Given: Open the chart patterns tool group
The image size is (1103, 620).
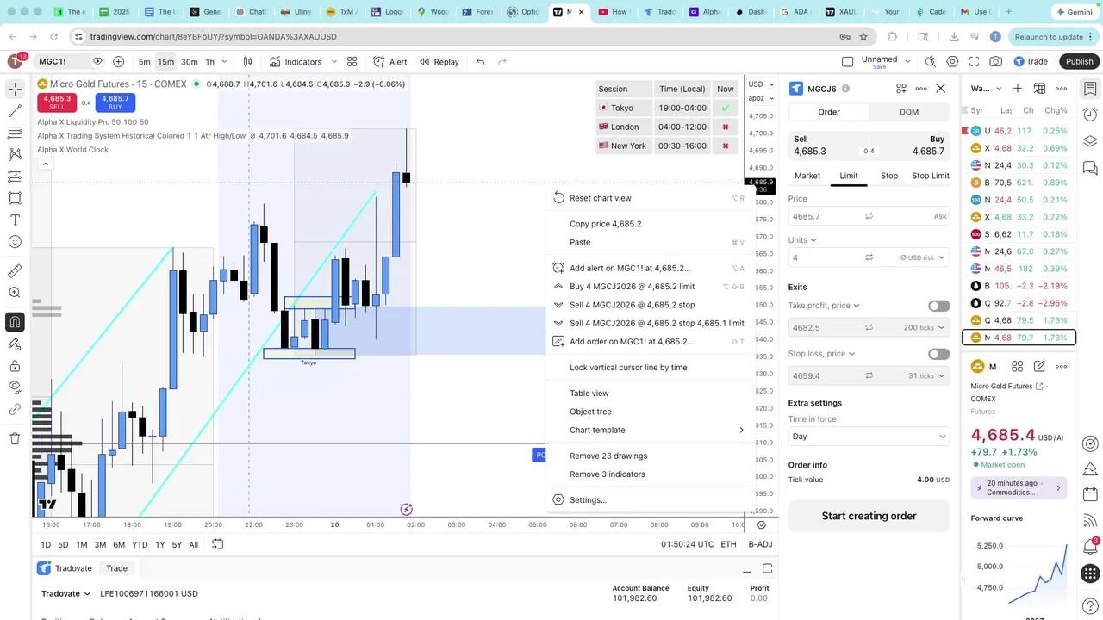Looking at the screenshot, I should [15, 154].
